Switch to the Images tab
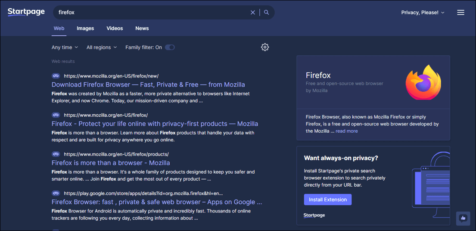Image resolution: width=476 pixels, height=231 pixels. pyautogui.click(x=85, y=28)
